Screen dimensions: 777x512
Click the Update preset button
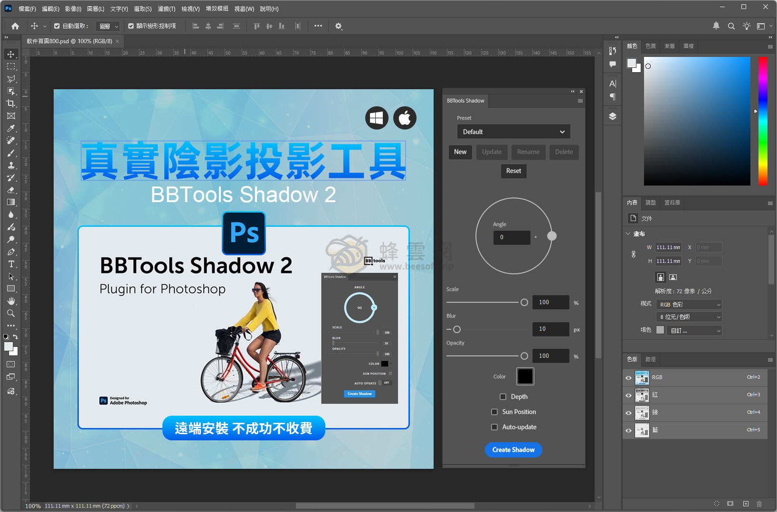point(492,152)
